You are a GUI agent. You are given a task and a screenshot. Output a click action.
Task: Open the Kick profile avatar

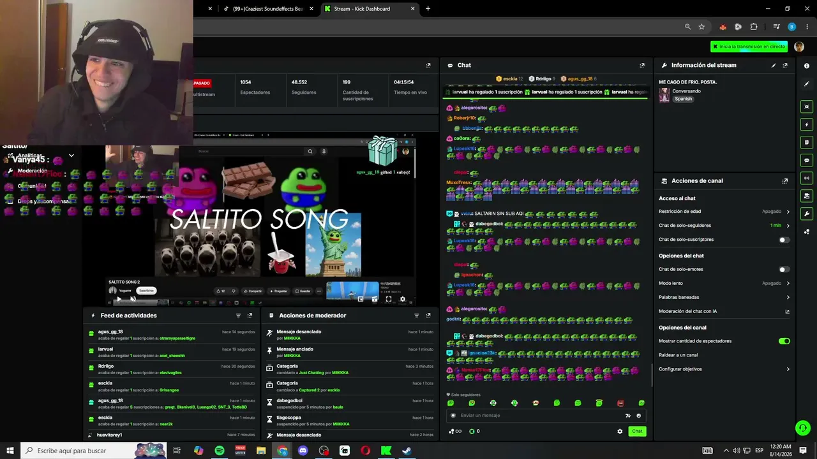[x=799, y=47]
